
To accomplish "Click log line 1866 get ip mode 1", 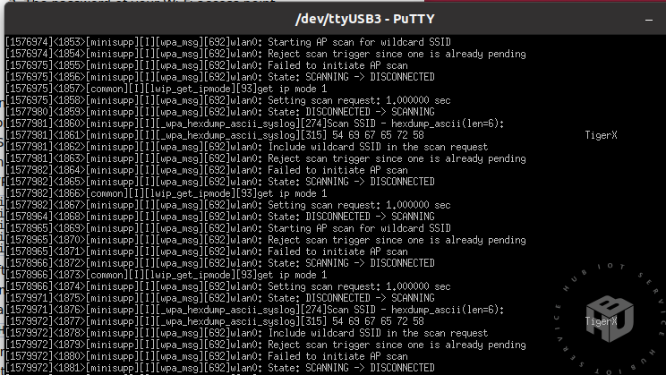I will click(x=166, y=193).
